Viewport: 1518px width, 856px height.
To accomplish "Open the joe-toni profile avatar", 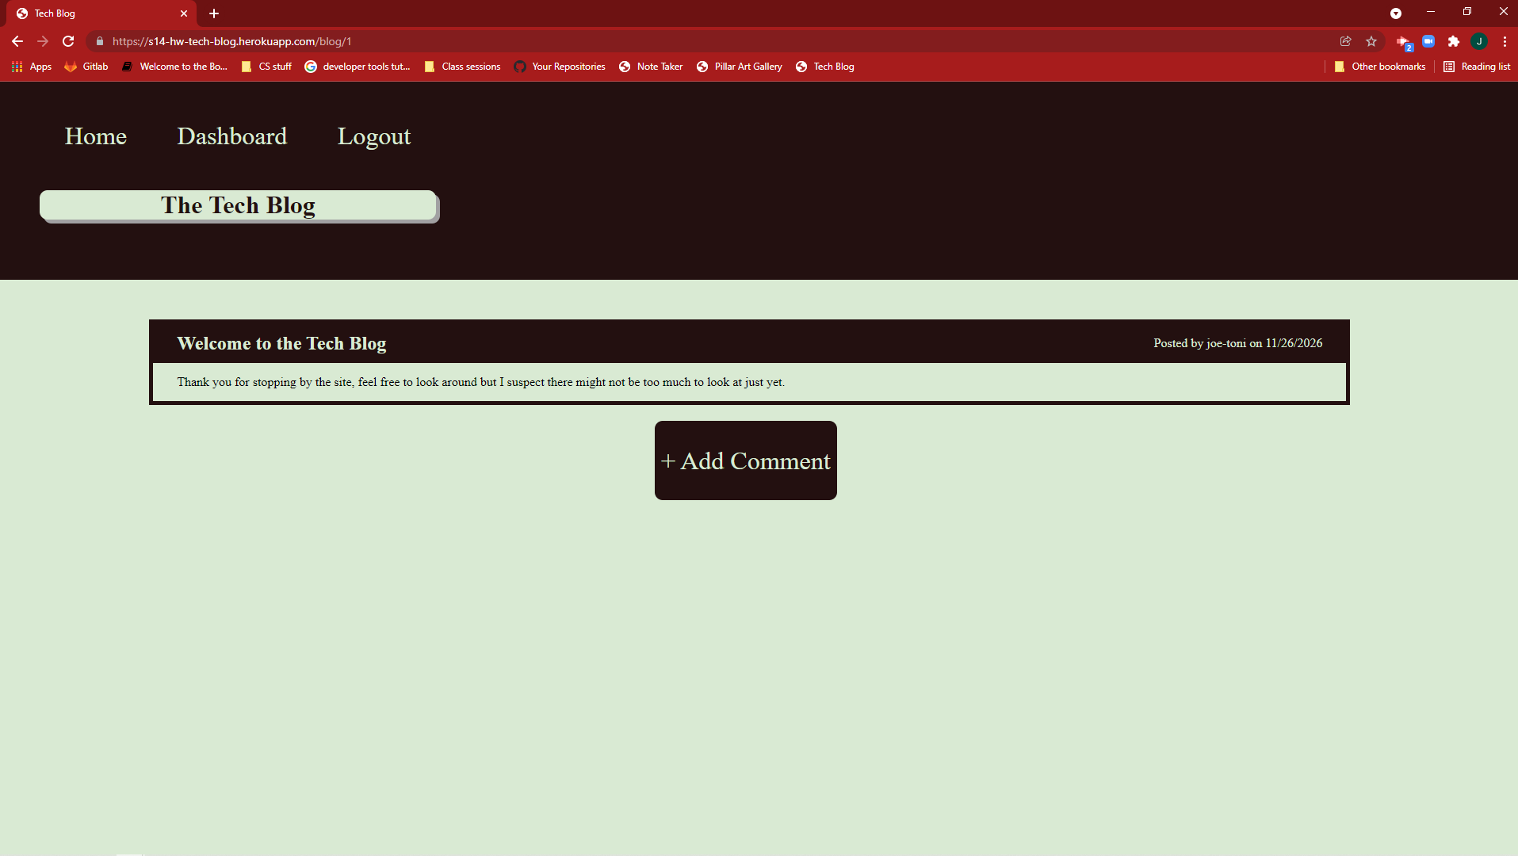I will point(1480,41).
